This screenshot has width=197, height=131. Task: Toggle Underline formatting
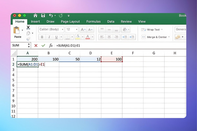click(x=56, y=37)
